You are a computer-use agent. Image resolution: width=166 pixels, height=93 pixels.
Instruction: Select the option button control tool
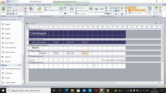(111, 13)
